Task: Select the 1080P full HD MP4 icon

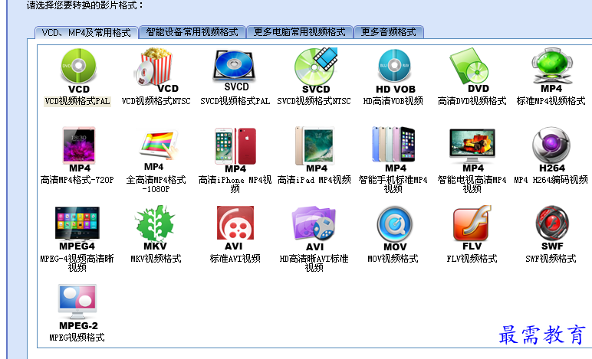Action: 158,150
